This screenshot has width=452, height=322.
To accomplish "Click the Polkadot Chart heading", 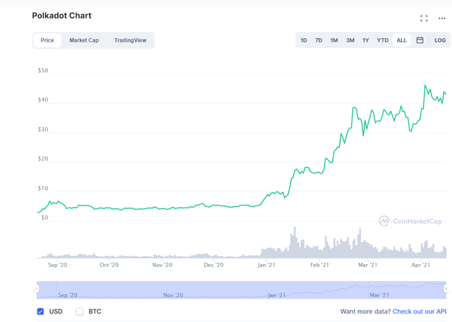I will (x=61, y=16).
